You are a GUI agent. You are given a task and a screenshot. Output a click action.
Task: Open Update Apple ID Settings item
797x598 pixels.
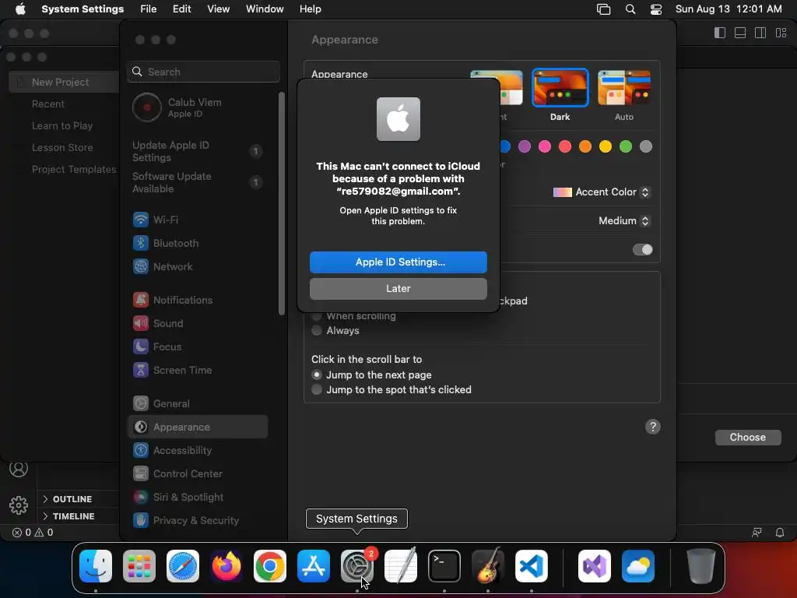click(x=198, y=152)
